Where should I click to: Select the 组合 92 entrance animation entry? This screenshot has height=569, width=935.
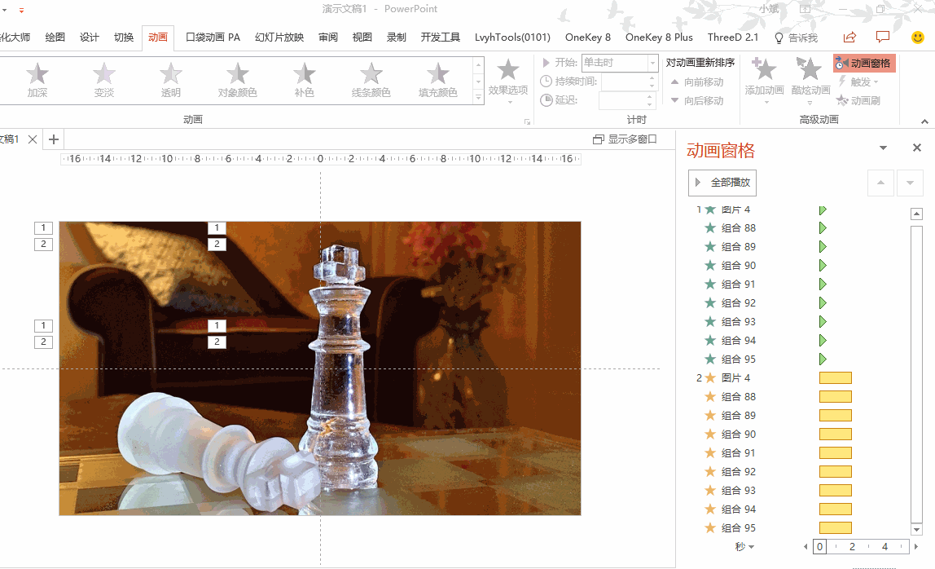(738, 303)
